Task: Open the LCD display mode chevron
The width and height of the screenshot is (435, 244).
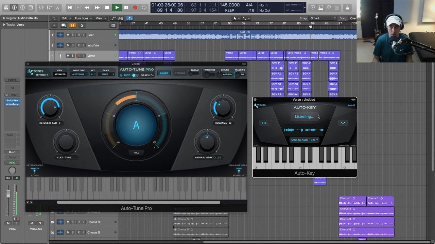Action: [304, 7]
